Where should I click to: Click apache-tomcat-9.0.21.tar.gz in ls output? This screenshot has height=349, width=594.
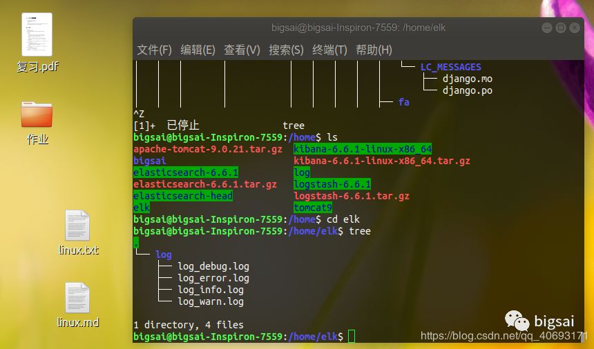pos(208,149)
